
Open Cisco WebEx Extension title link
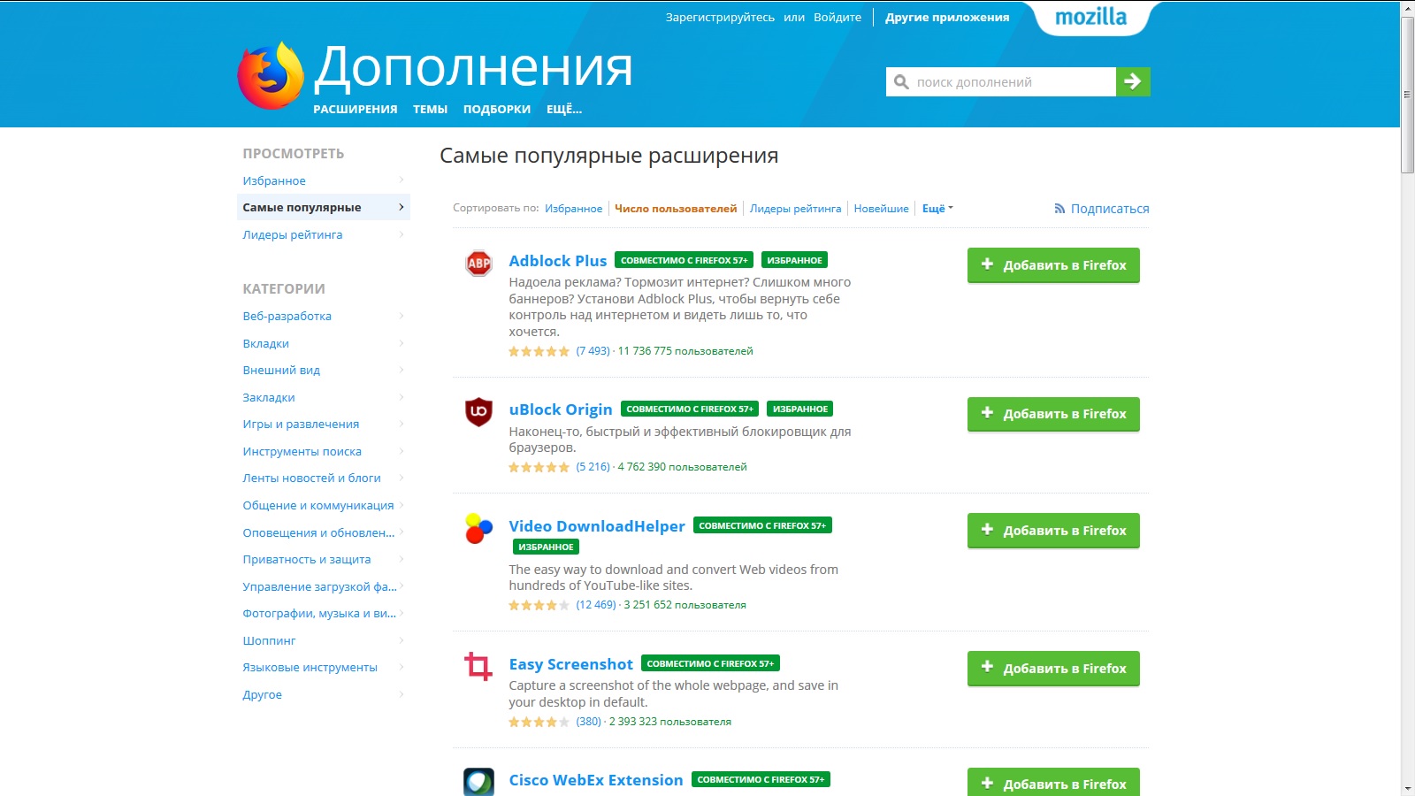[596, 780]
